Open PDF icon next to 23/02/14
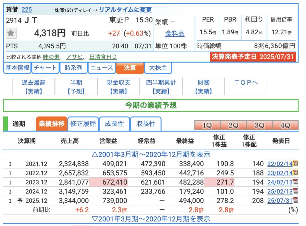Image resolution: width=306 pixels, height=226 pixels. point(296,172)
